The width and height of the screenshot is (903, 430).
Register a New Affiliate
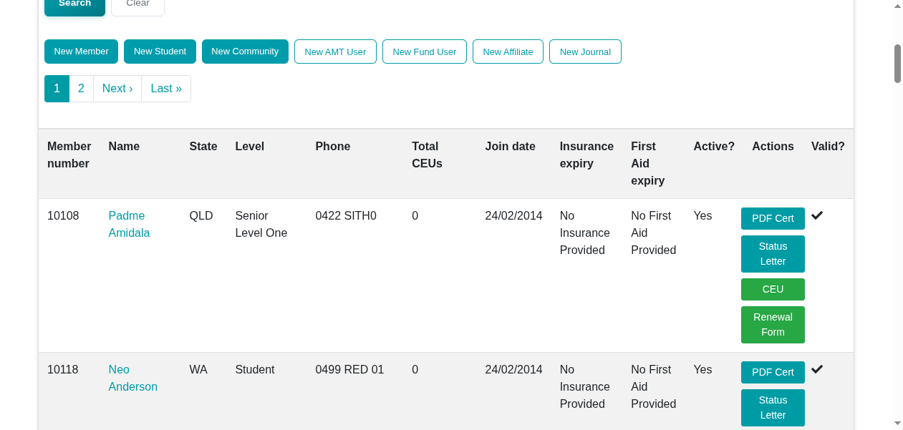point(508,51)
